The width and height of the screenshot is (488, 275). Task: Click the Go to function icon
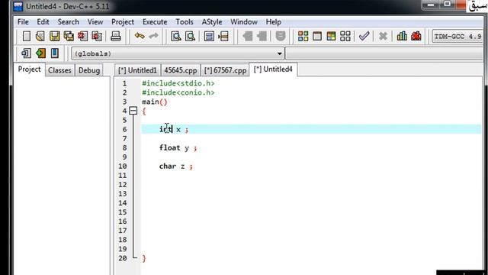coord(209,36)
